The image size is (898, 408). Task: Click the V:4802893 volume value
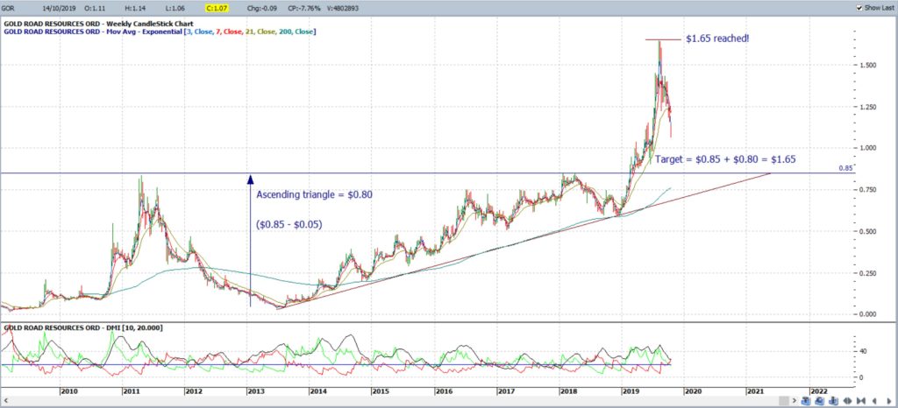pyautogui.click(x=341, y=9)
